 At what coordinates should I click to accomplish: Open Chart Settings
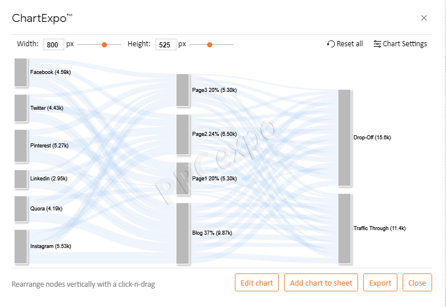coord(400,44)
